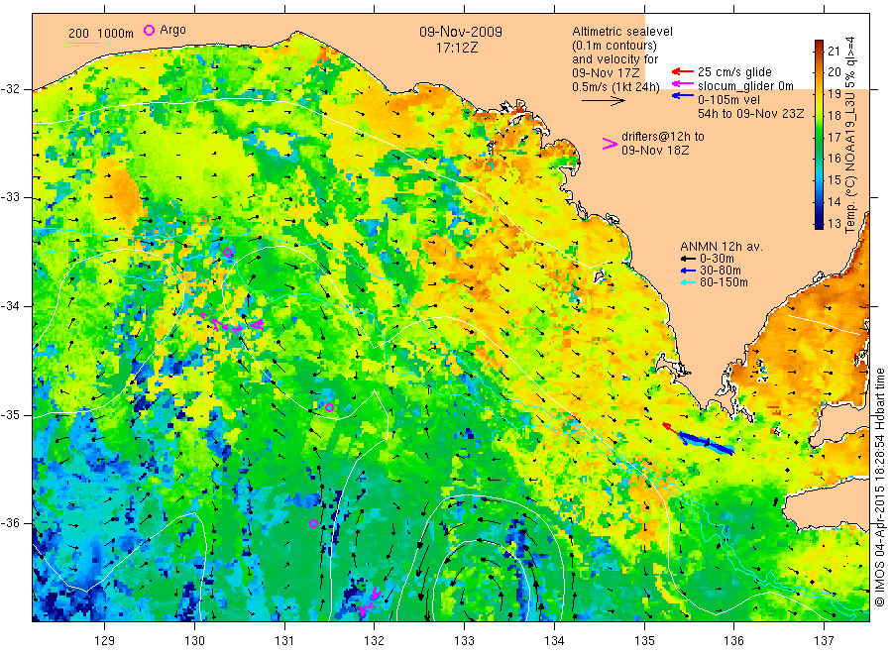Click the '13' value on the colour bar
The height and width of the screenshot is (654, 892).
(x=834, y=224)
